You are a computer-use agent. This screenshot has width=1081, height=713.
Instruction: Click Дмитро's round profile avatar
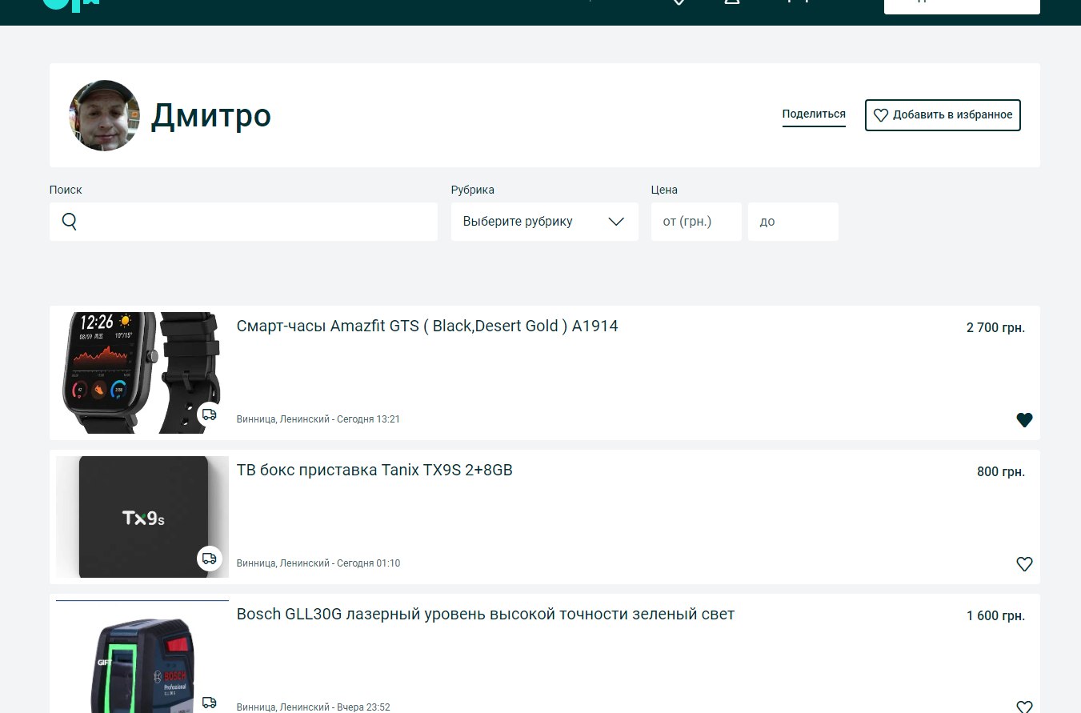105,115
